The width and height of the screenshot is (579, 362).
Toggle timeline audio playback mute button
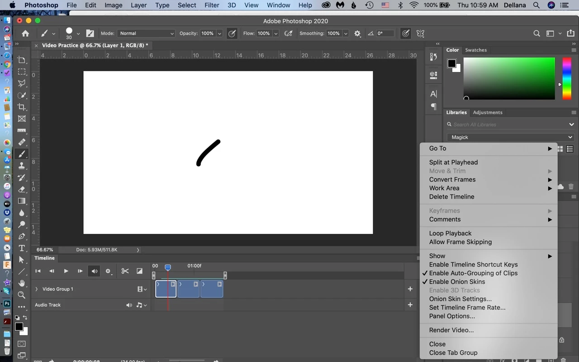(x=95, y=271)
